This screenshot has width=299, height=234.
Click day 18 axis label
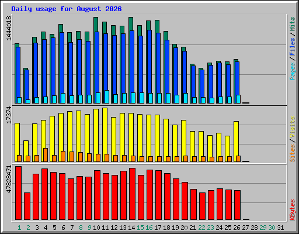click(166, 228)
